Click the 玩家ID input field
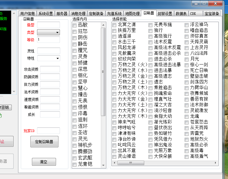This screenshot has width=228, height=179. [48, 131]
